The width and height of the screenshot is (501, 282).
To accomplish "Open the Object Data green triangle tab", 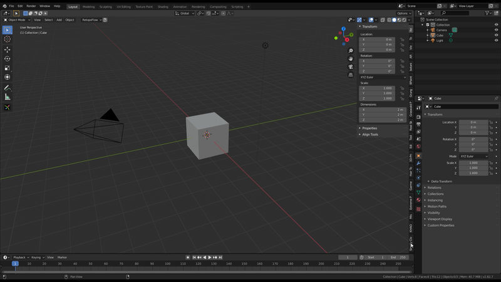I will click(418, 192).
